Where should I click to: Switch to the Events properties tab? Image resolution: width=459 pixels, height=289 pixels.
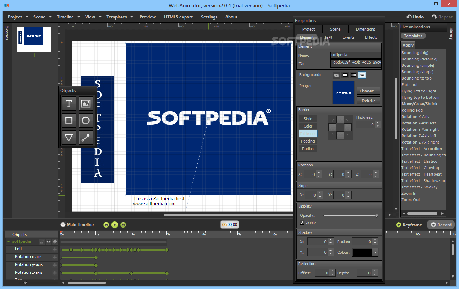click(348, 37)
